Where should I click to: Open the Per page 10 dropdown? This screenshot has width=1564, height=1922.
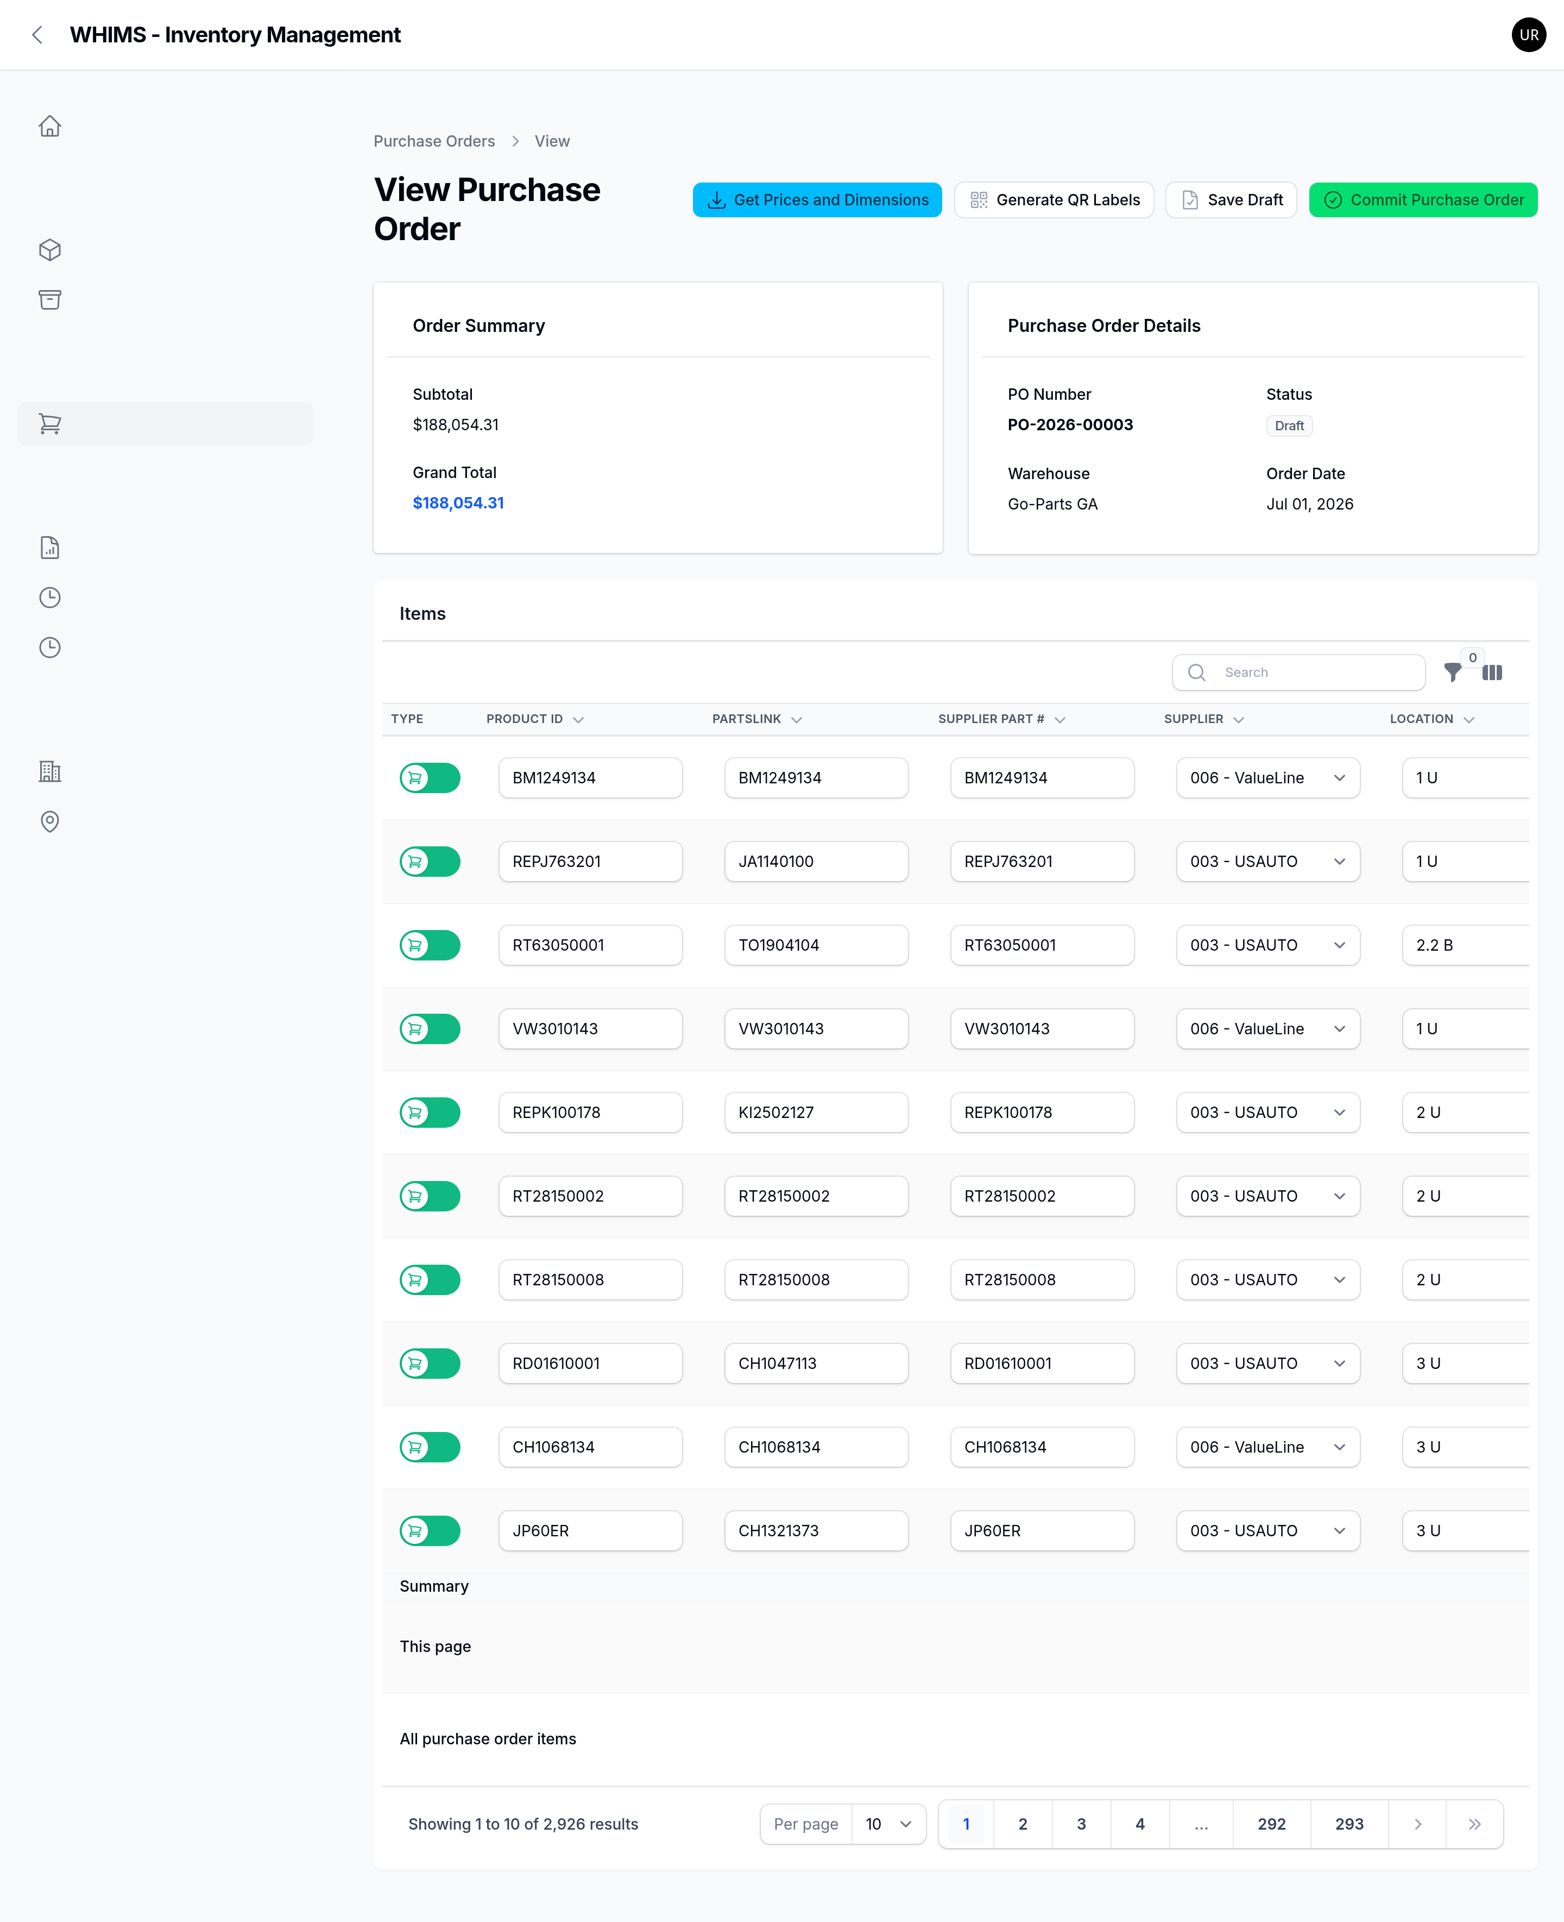[x=888, y=1824]
